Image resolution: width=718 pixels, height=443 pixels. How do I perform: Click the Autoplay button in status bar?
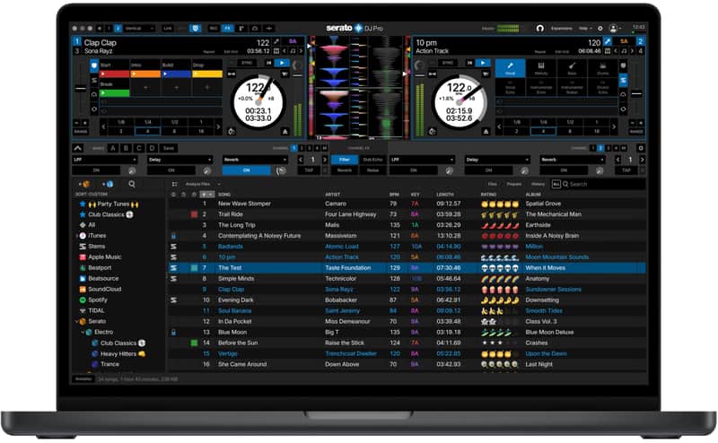[x=83, y=379]
